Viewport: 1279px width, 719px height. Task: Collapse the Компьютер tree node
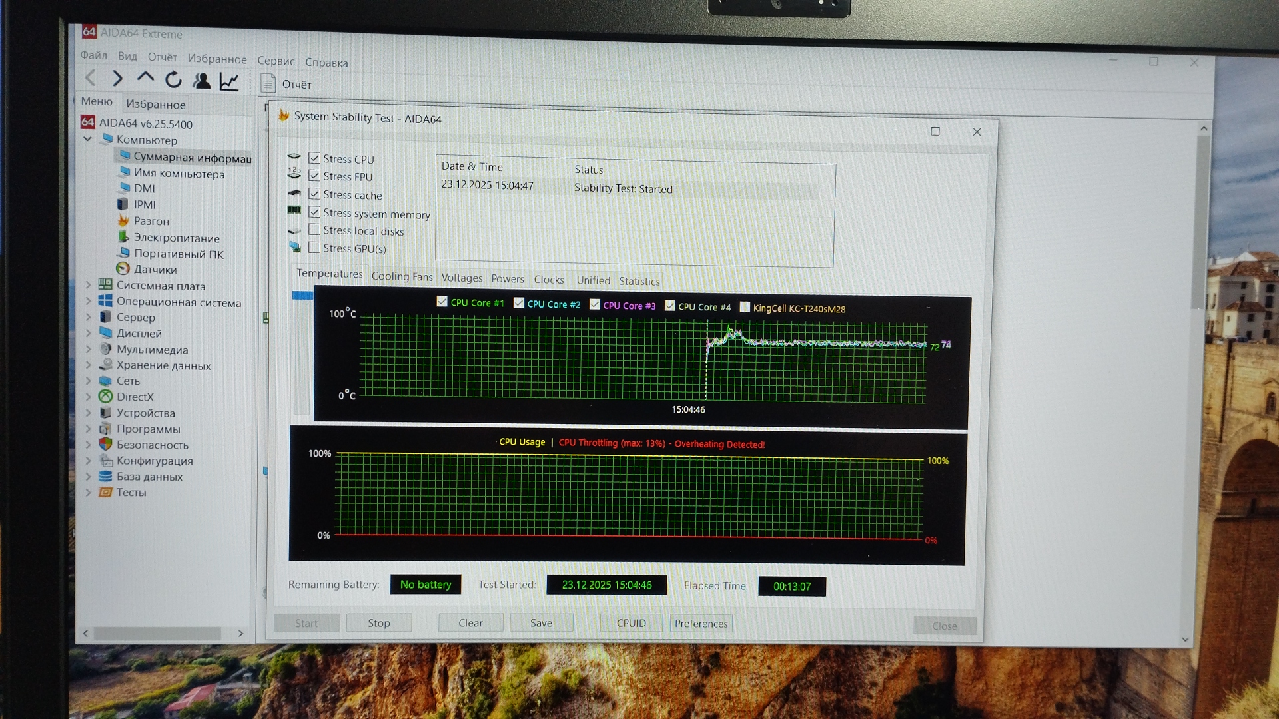coord(88,139)
